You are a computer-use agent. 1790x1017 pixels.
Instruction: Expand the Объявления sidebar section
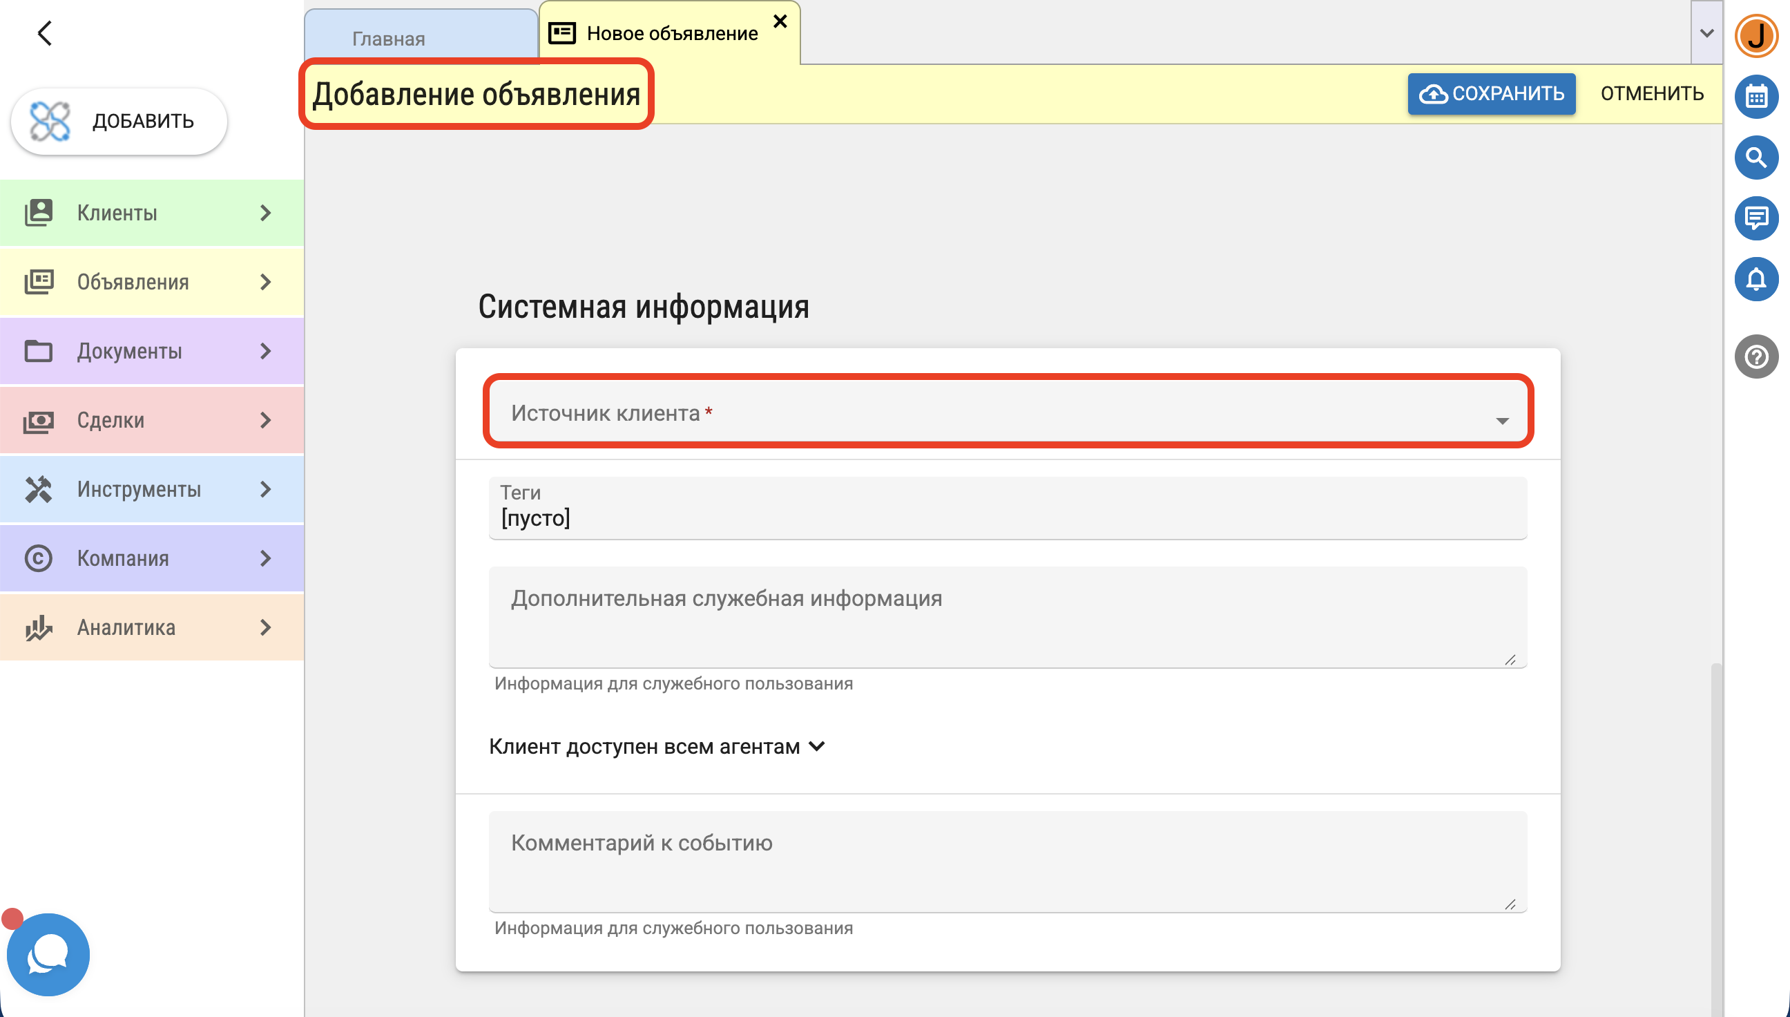tap(151, 282)
